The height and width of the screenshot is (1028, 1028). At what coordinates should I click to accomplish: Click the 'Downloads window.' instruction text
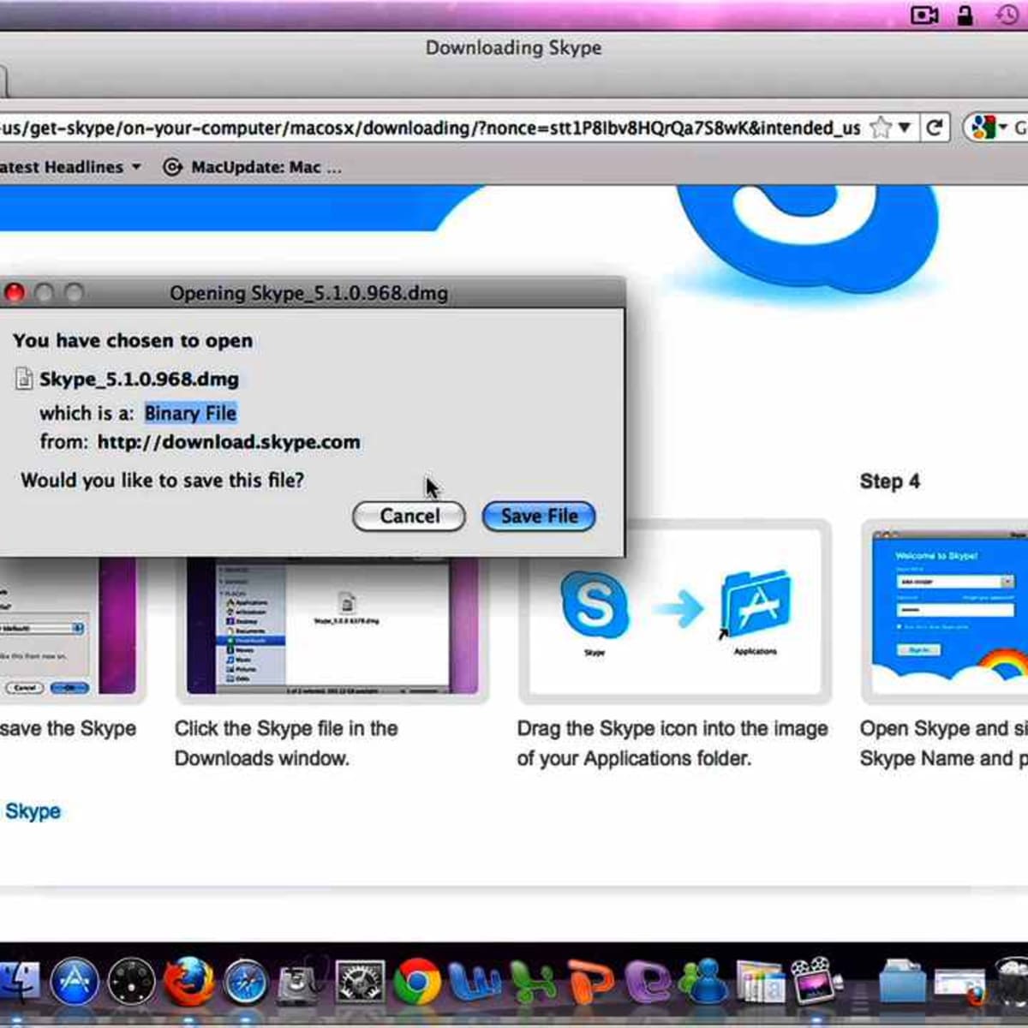[x=261, y=758]
